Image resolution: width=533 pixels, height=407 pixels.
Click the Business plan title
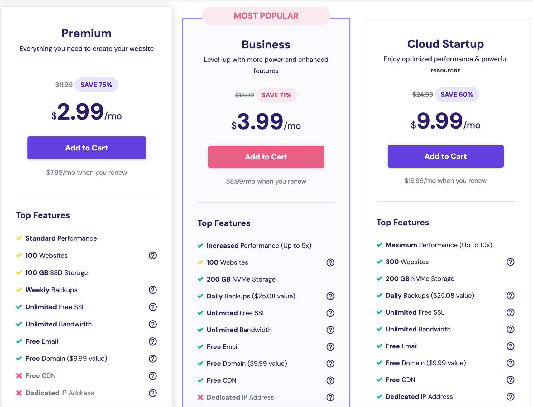[266, 45]
